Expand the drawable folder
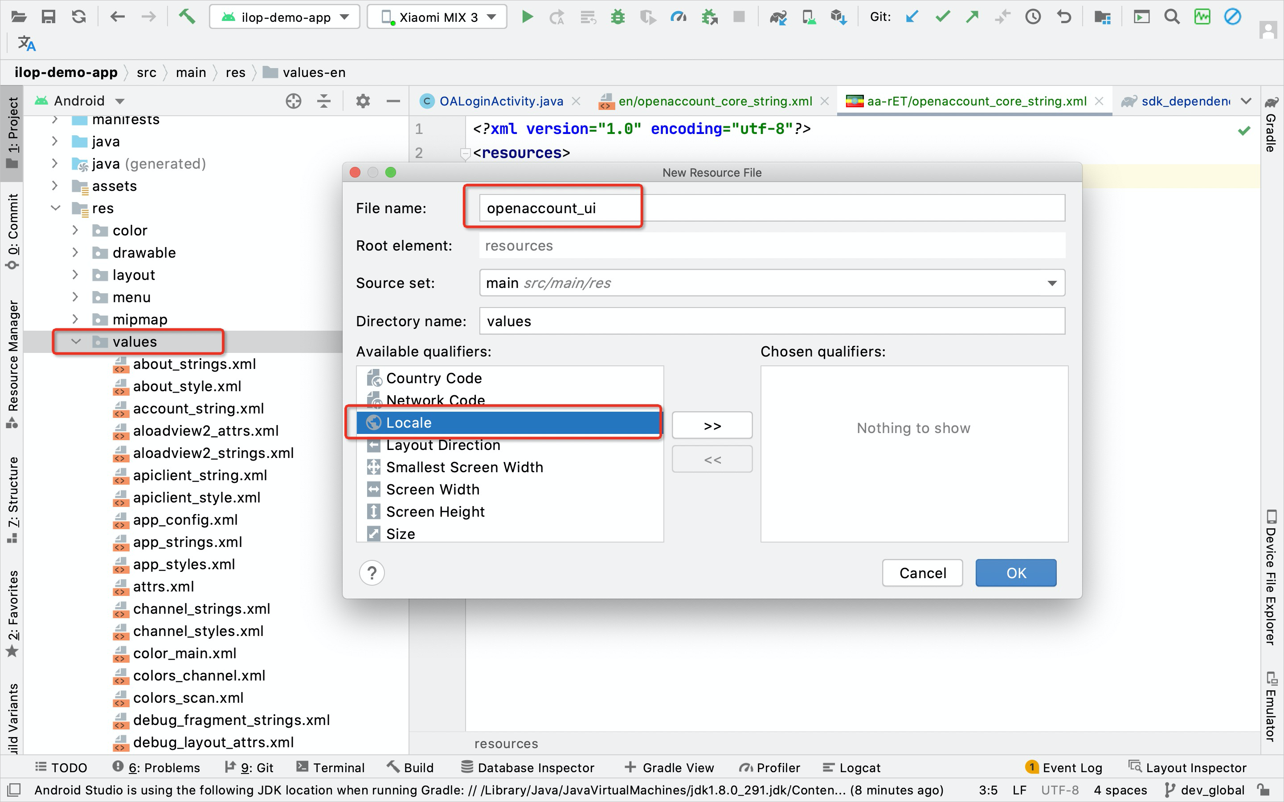This screenshot has height=802, width=1284. (x=75, y=252)
